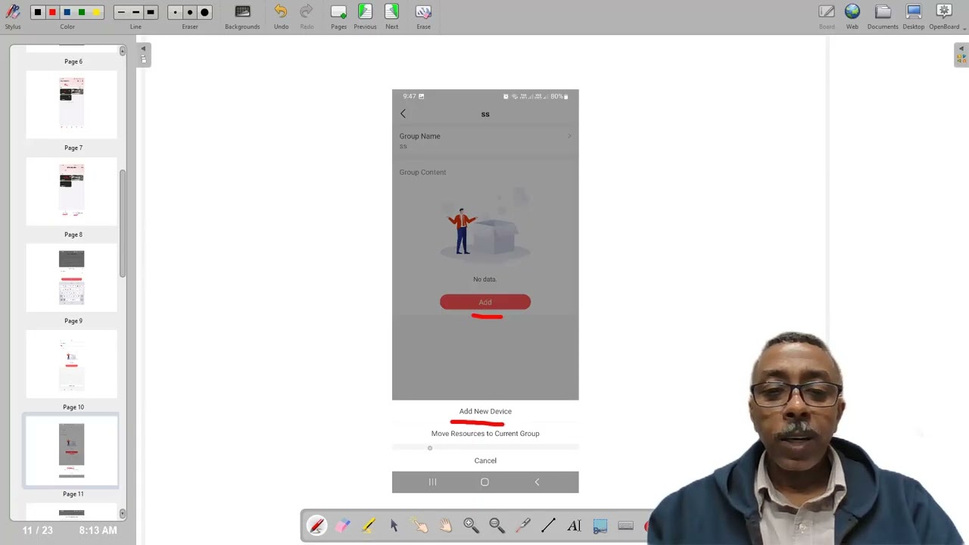Open the Erase page menu
The height and width of the screenshot is (545, 969).
(x=423, y=16)
